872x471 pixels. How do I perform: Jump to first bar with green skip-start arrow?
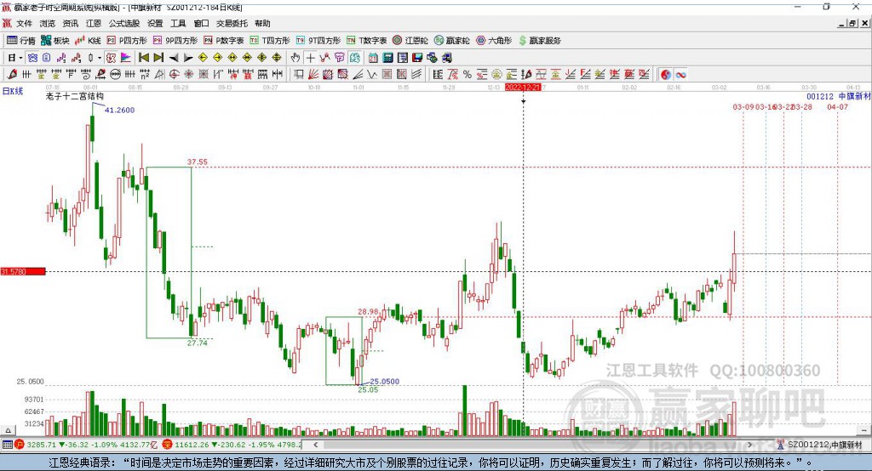(143, 58)
